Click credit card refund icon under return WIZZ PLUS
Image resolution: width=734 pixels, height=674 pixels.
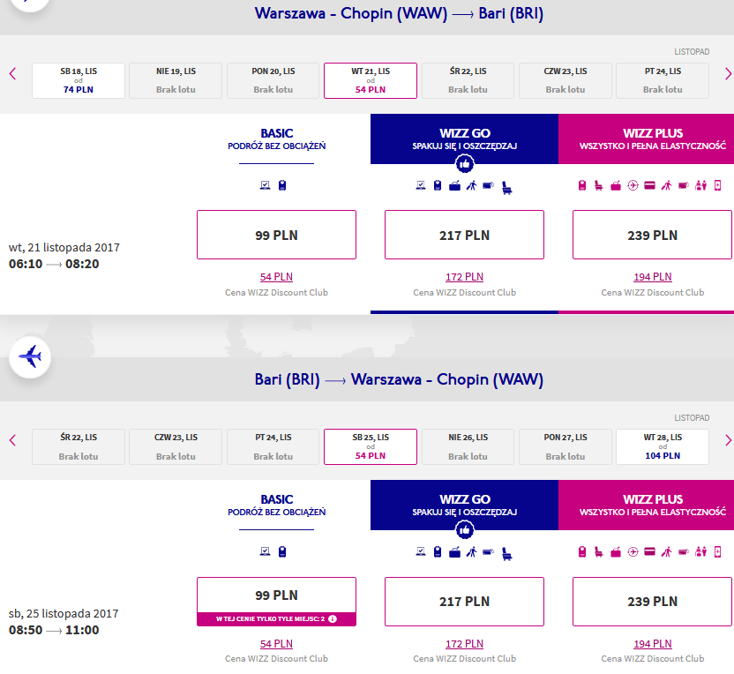point(649,552)
